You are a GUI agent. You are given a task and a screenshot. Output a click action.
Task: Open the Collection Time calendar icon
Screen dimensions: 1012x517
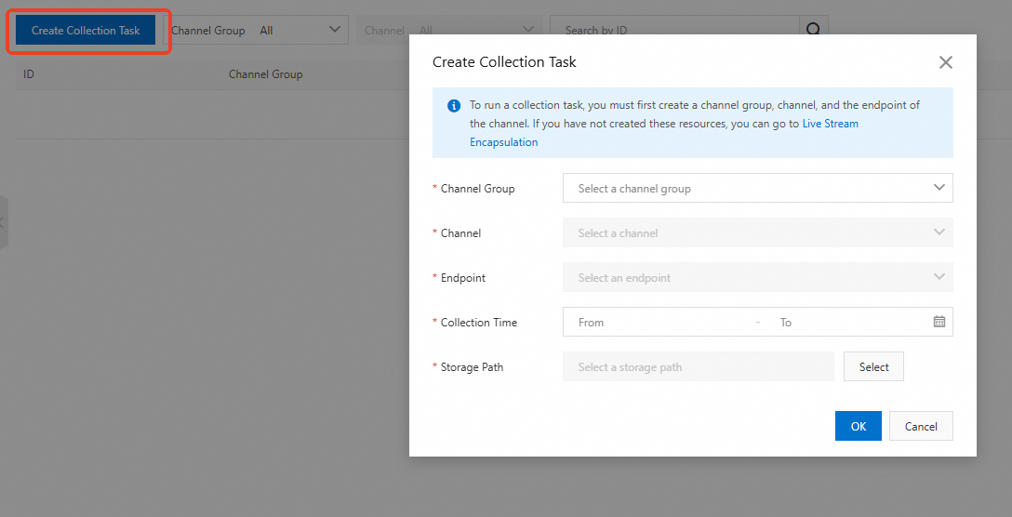(x=939, y=322)
